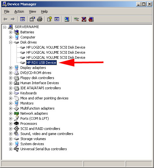Select the Computer label
Screen dimensions: 154x168
point(28,37)
